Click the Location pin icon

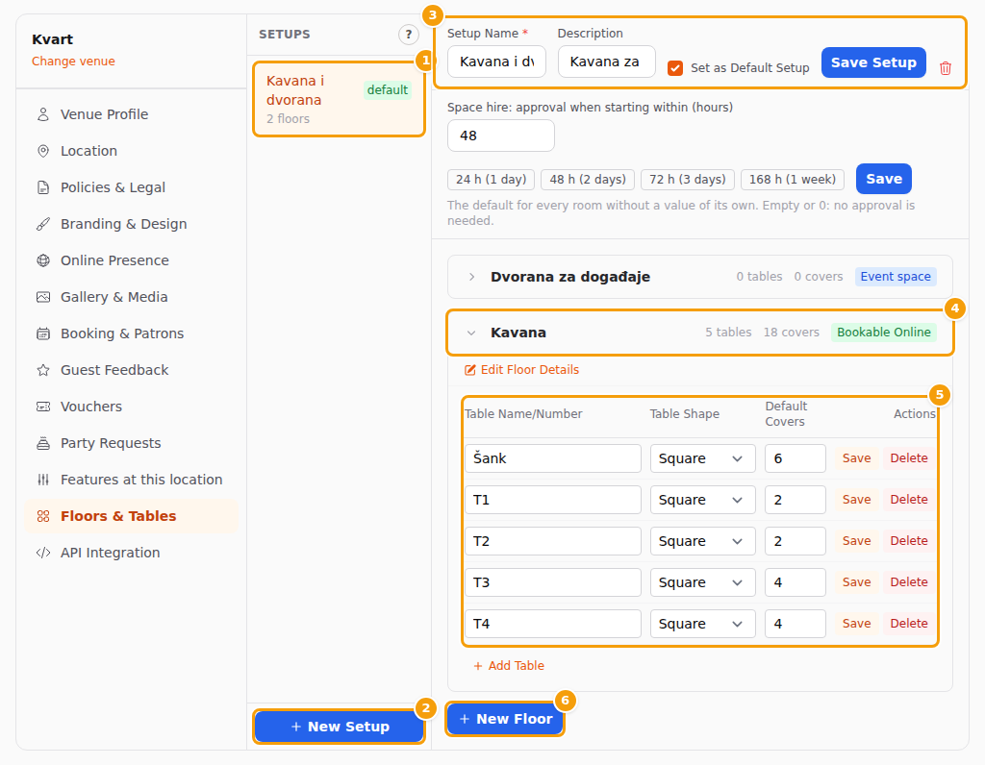tap(42, 151)
